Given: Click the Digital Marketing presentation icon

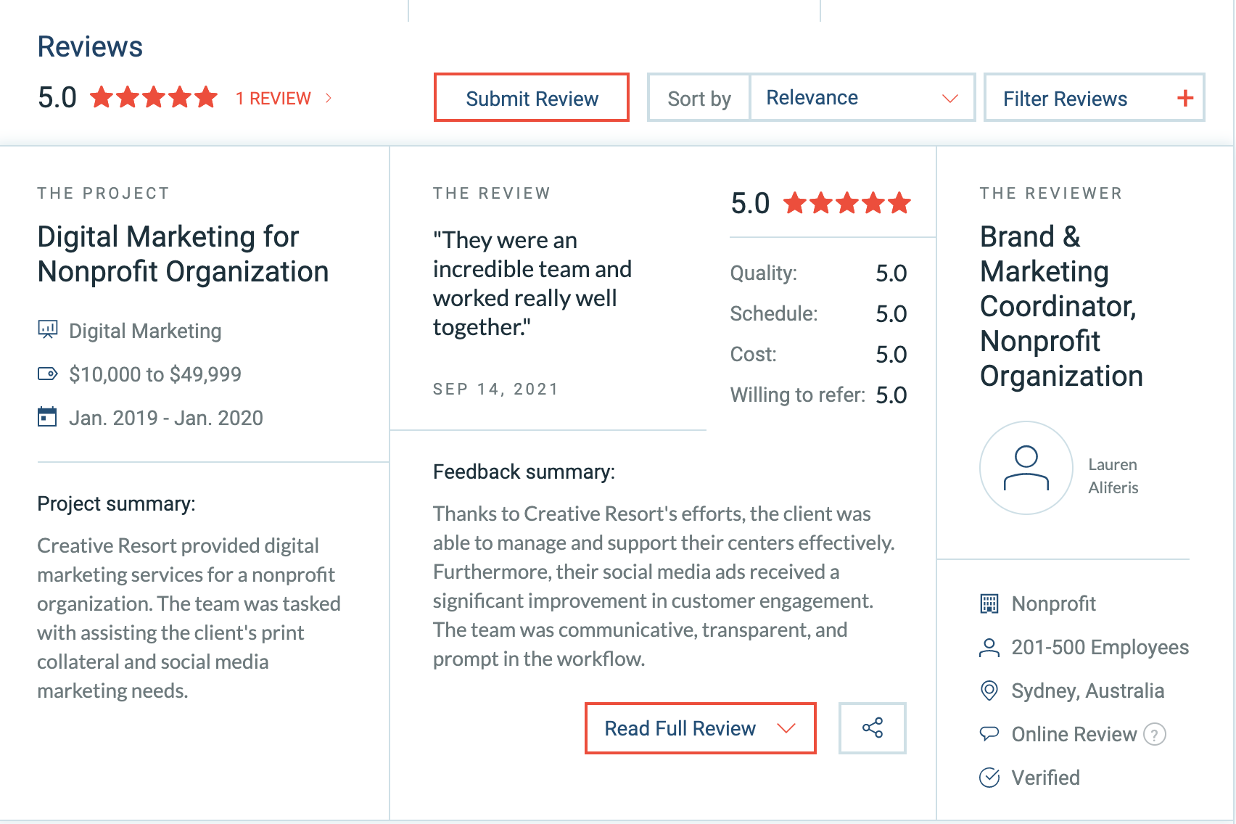Looking at the screenshot, I should (47, 330).
